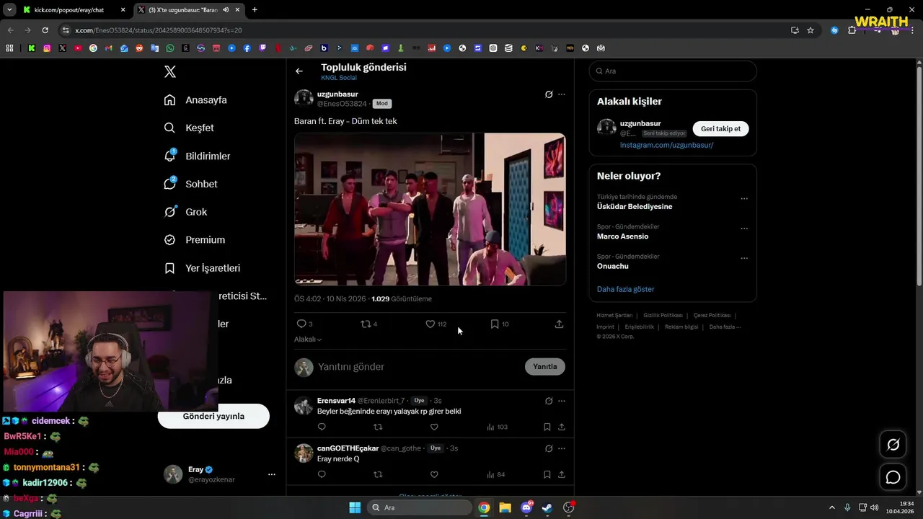The height and width of the screenshot is (519, 923).
Task: Expand the Alakalı sort dropdown
Action: pos(308,340)
